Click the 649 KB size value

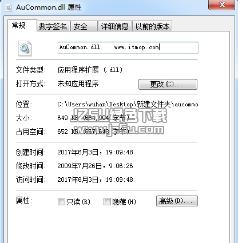(x=93, y=118)
